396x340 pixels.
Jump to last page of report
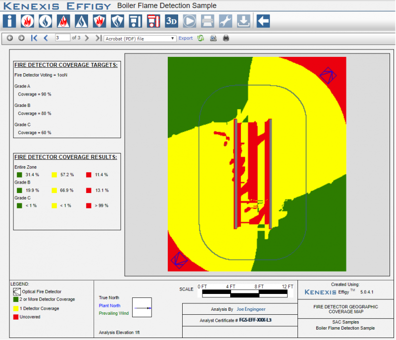coord(98,38)
